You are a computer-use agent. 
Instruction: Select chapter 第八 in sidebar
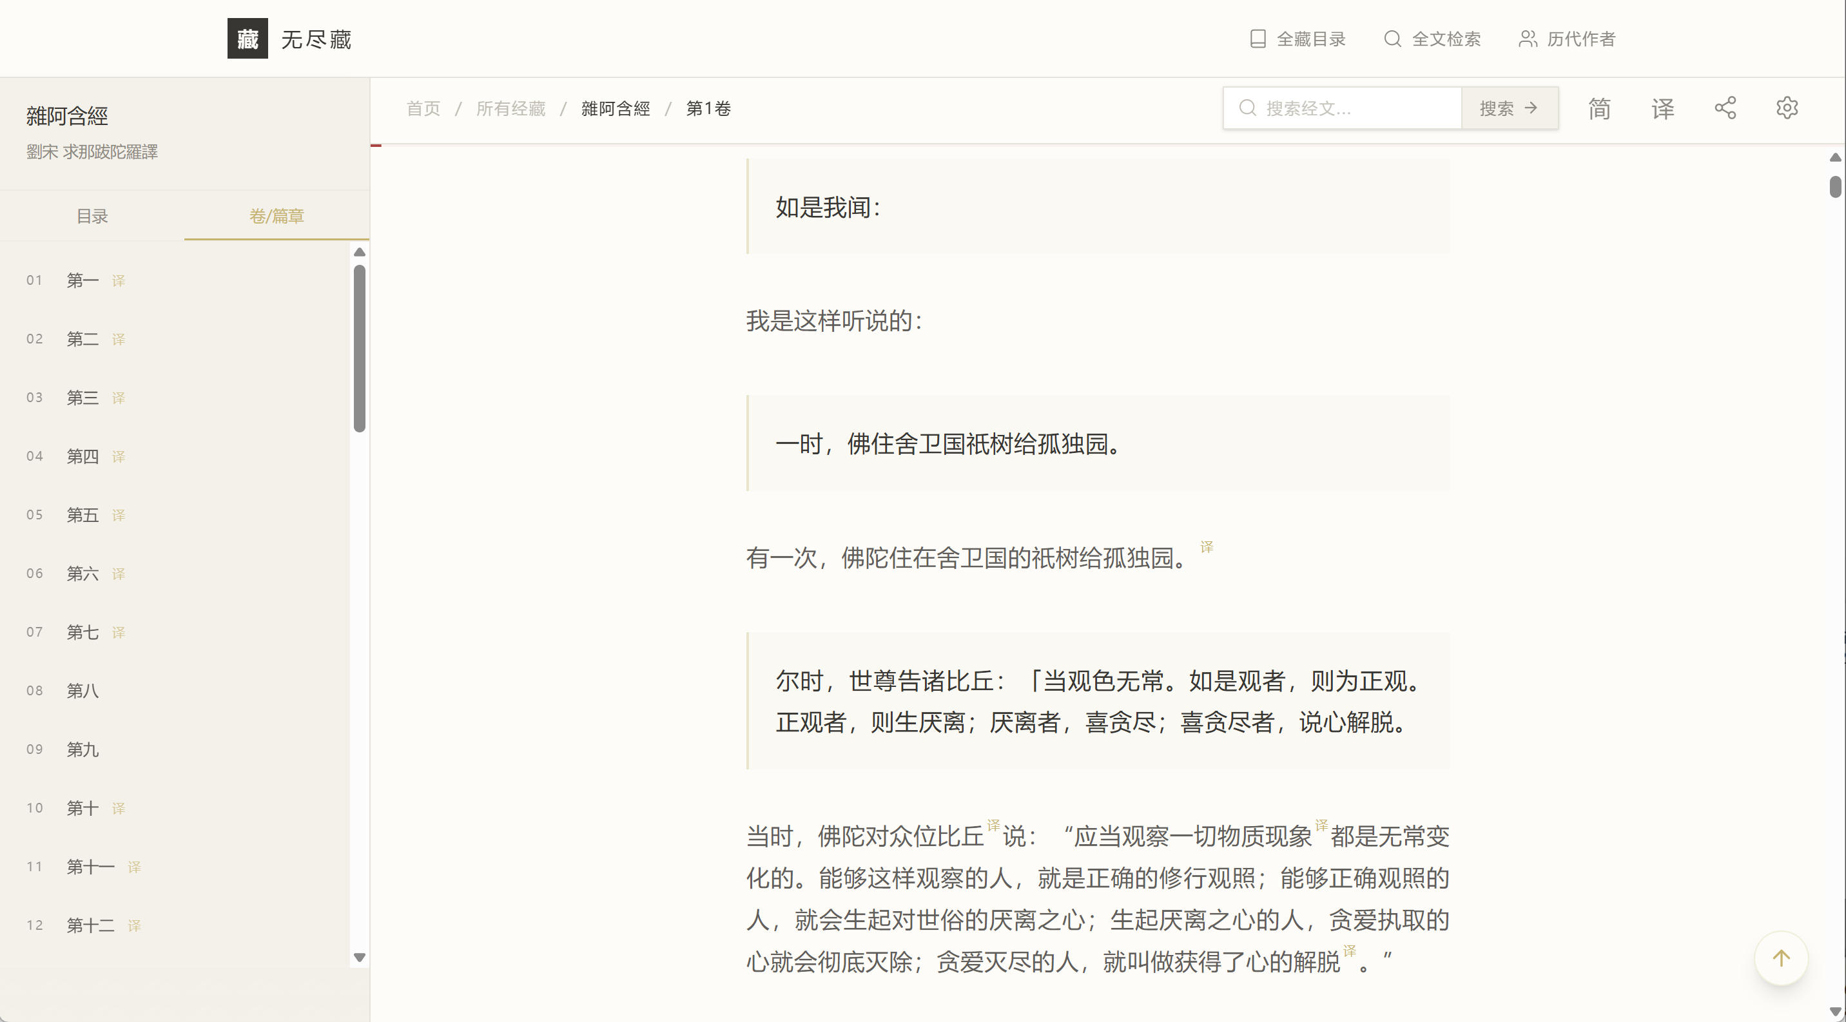tap(83, 691)
